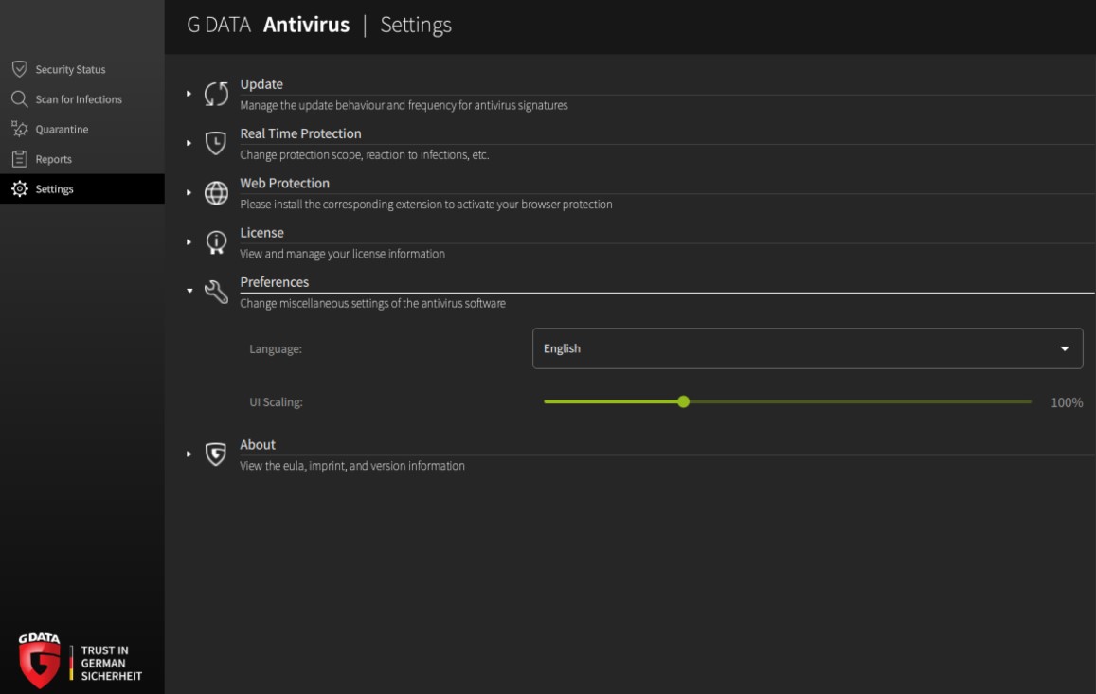Expand the Update section arrow

coord(189,94)
